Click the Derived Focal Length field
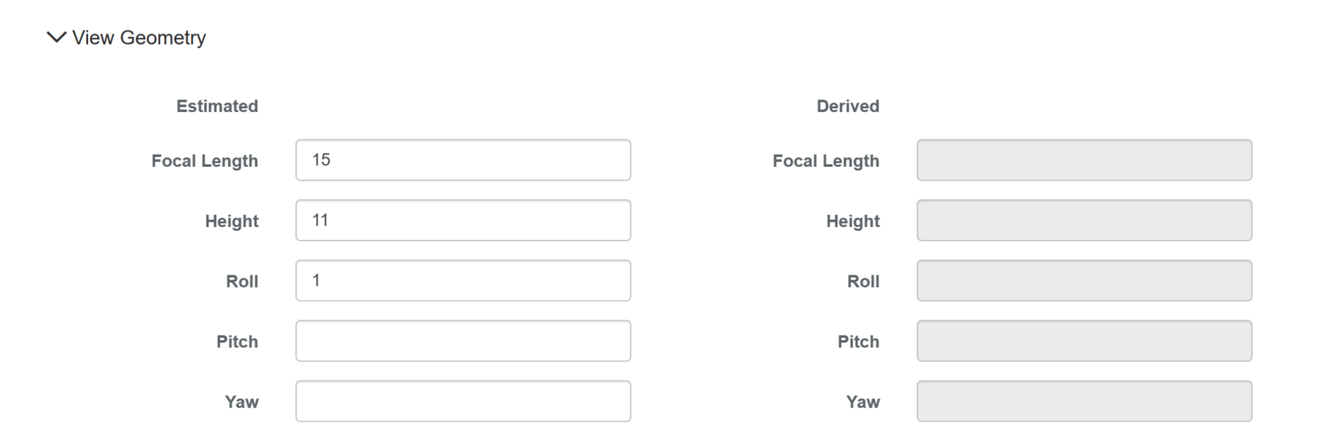 pyautogui.click(x=1083, y=160)
